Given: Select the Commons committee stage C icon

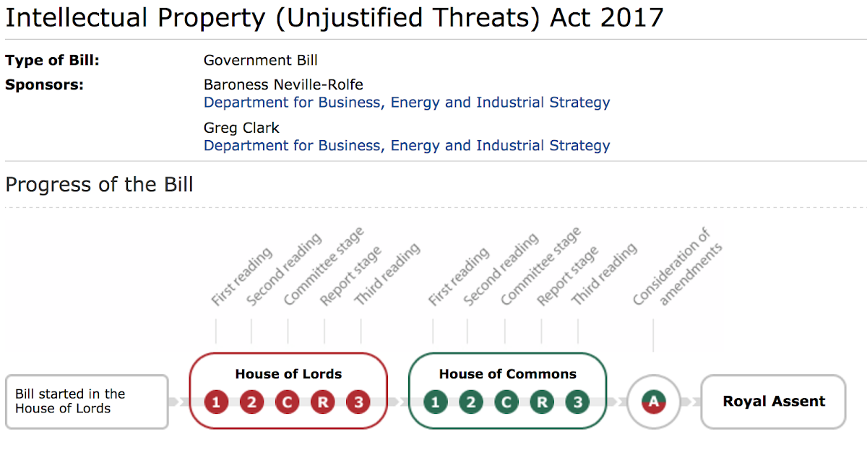Looking at the screenshot, I should pyautogui.click(x=506, y=402).
